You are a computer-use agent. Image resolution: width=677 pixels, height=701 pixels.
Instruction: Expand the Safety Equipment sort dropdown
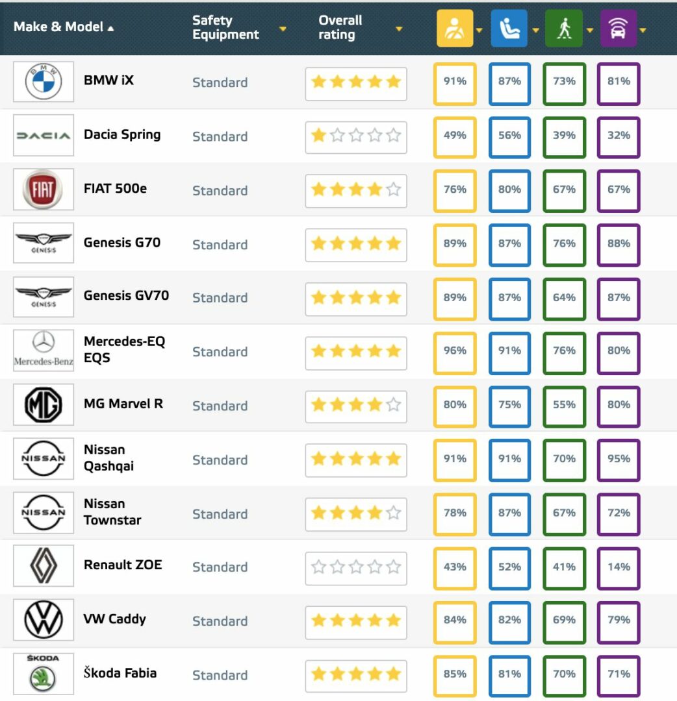pyautogui.click(x=283, y=29)
